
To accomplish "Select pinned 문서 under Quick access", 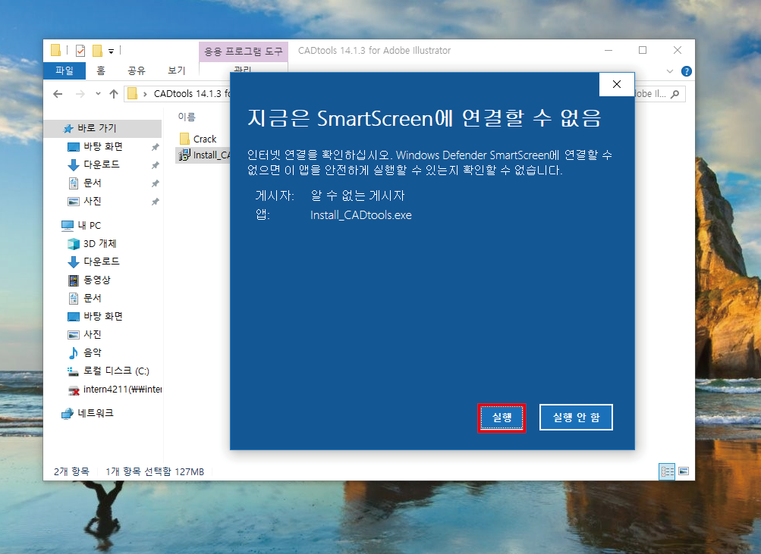I will (93, 183).
